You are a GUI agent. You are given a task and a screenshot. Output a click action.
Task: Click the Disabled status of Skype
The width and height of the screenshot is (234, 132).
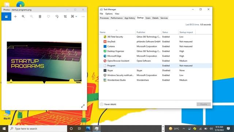pos(166,70)
